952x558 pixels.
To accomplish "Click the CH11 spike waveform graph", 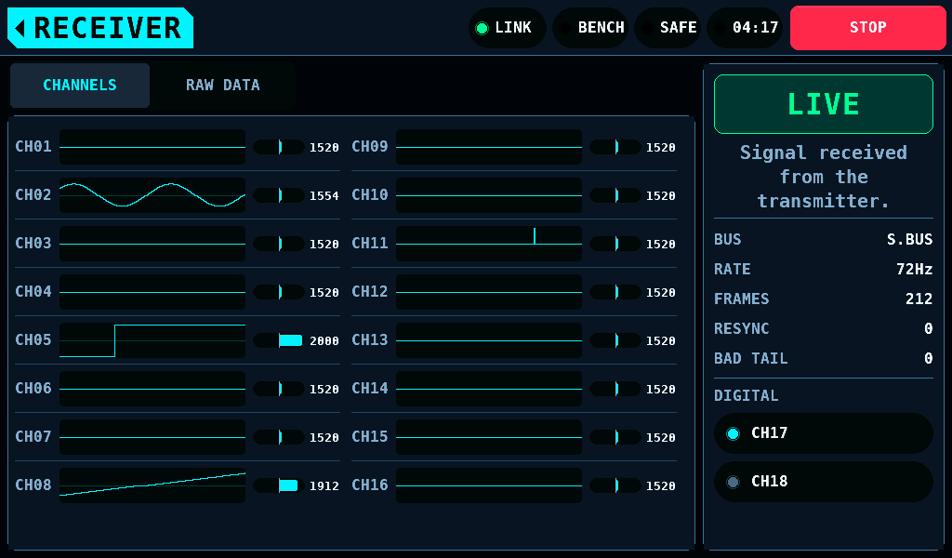I will click(x=489, y=244).
